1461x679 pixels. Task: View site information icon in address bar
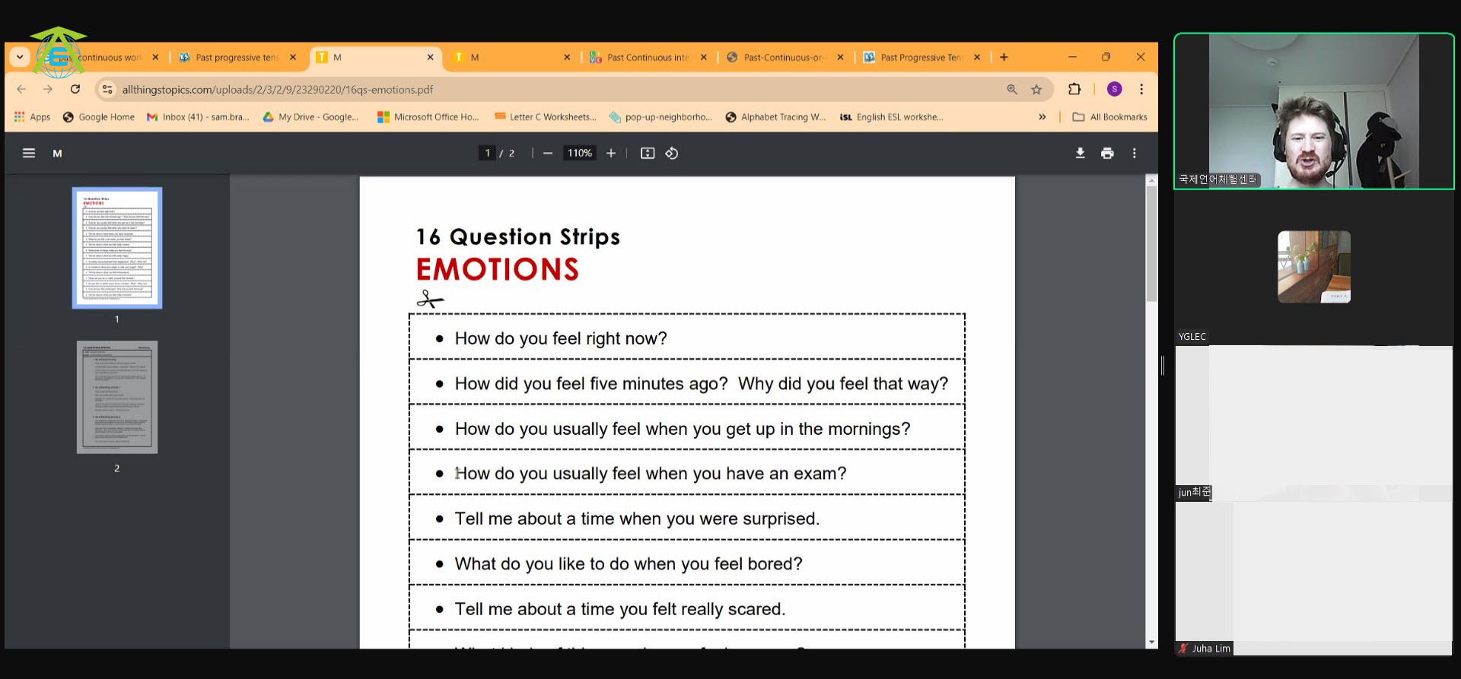coord(107,89)
